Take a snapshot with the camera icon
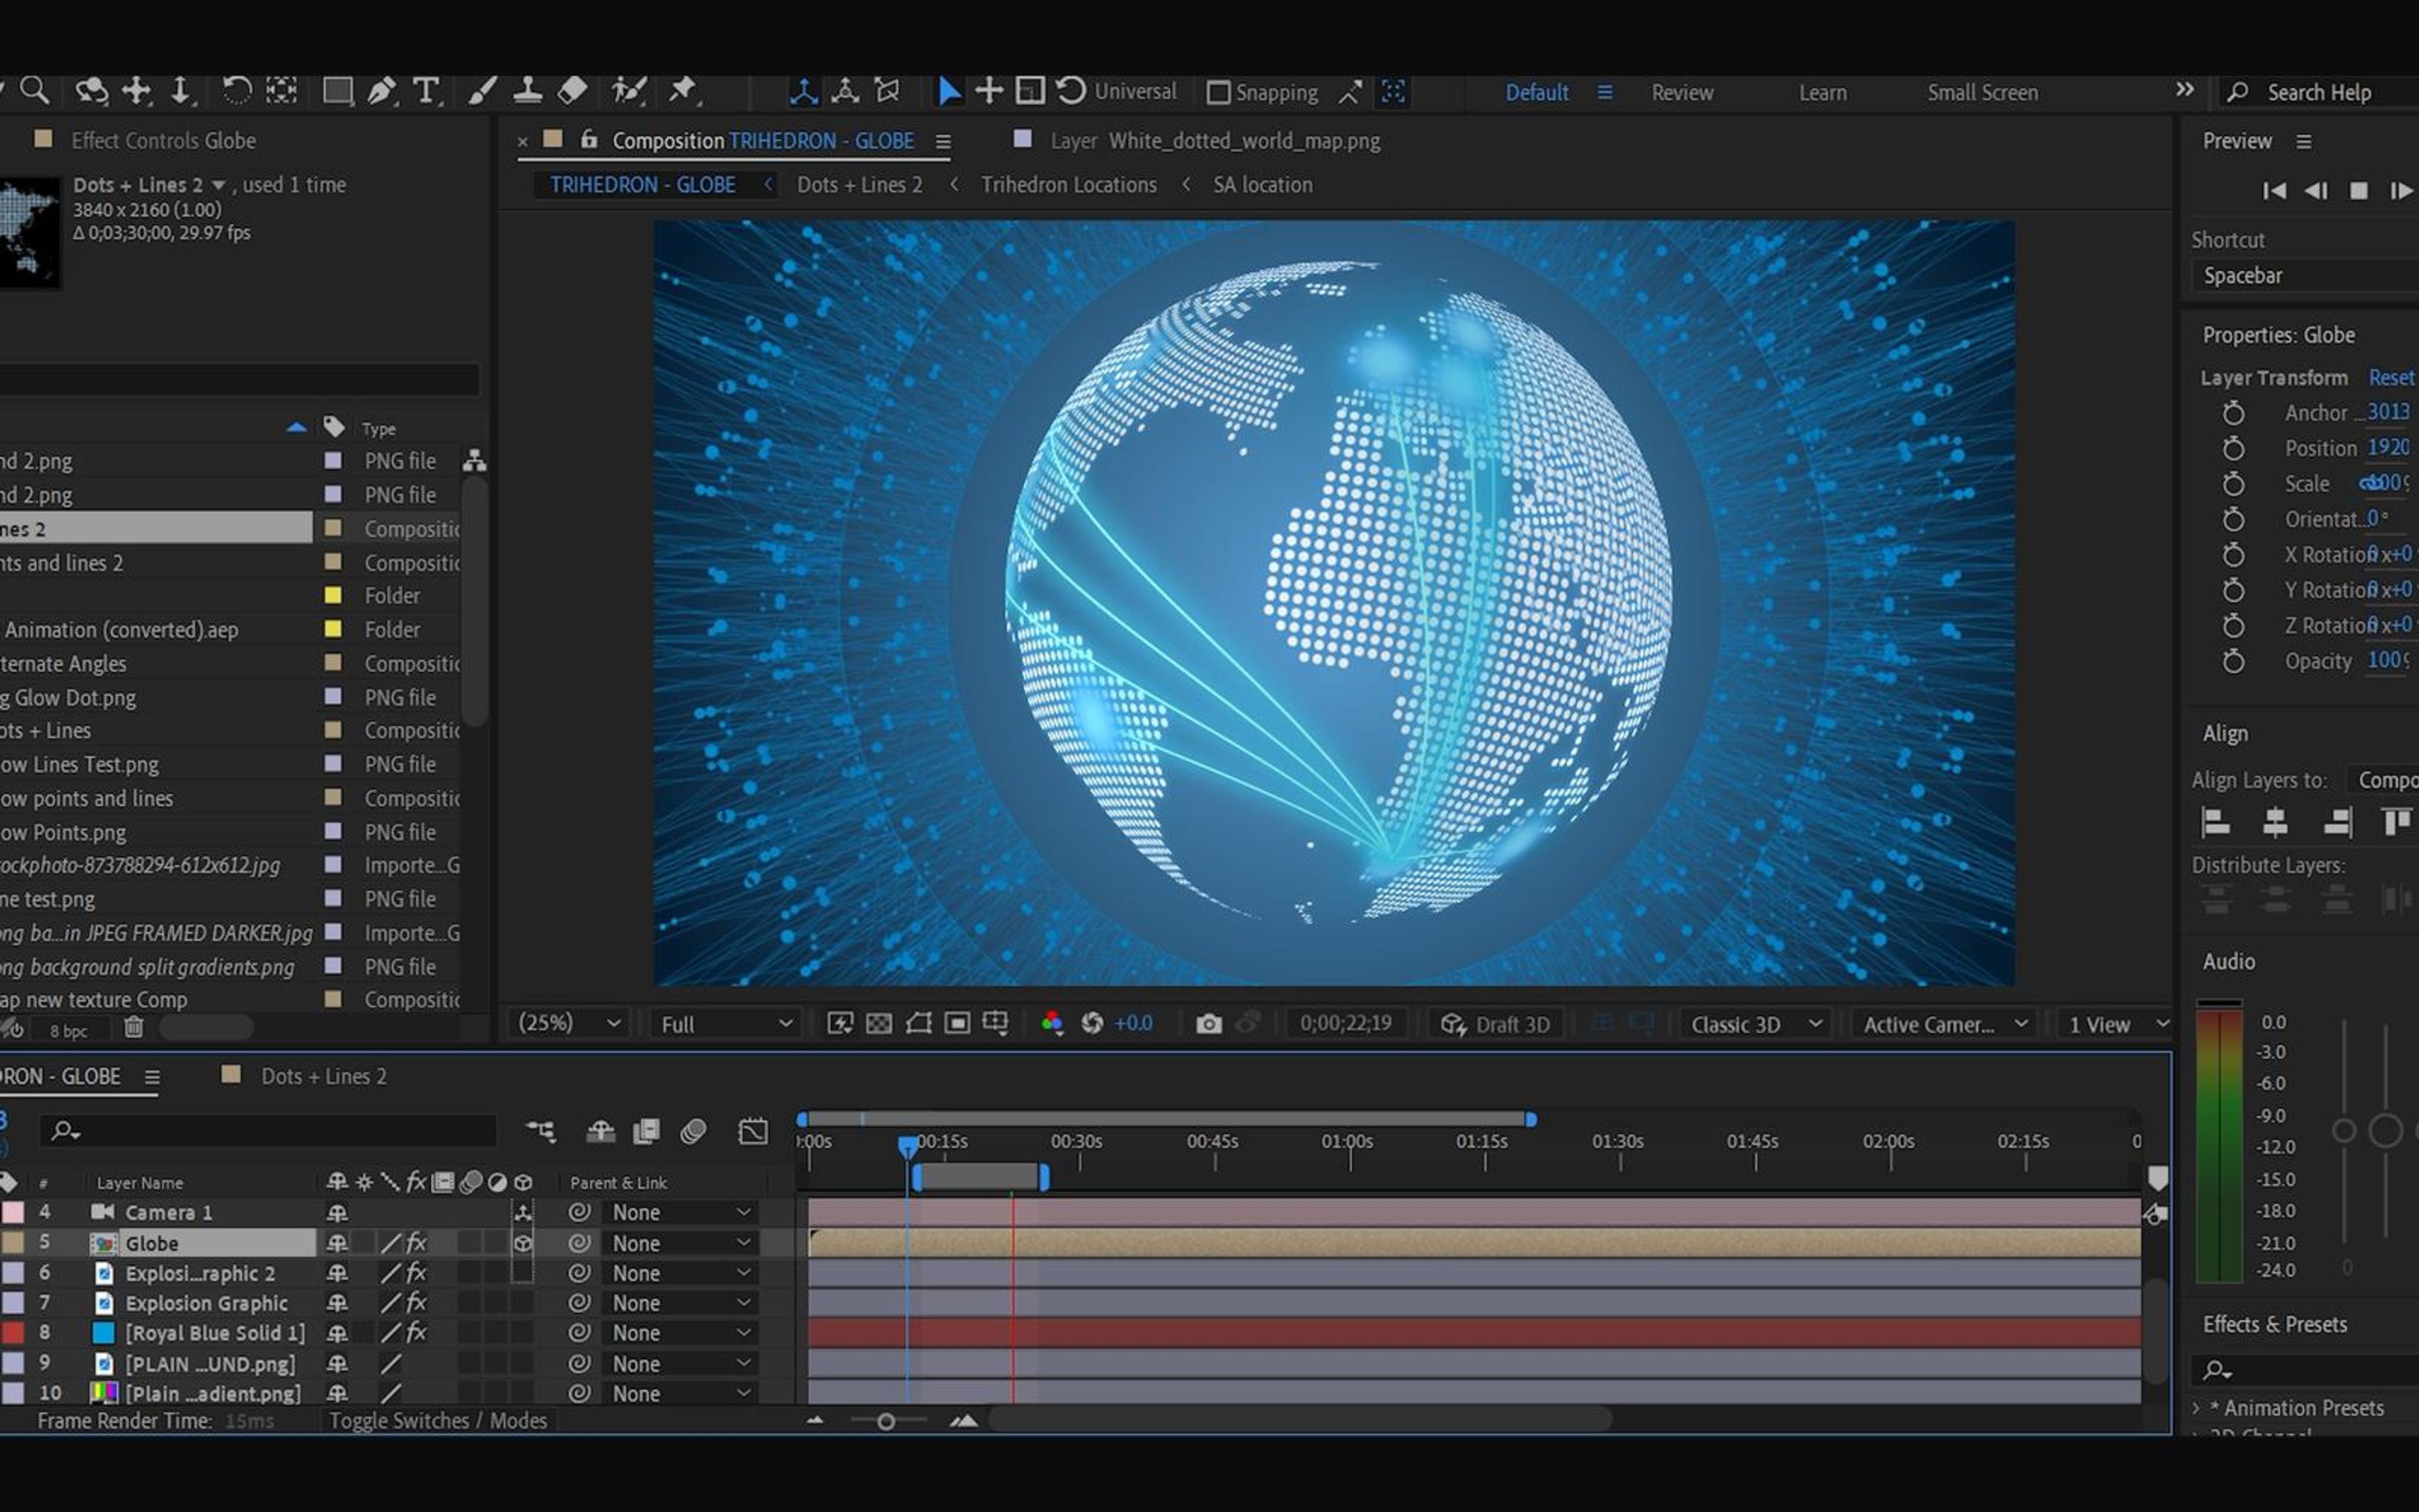 (x=1208, y=1024)
